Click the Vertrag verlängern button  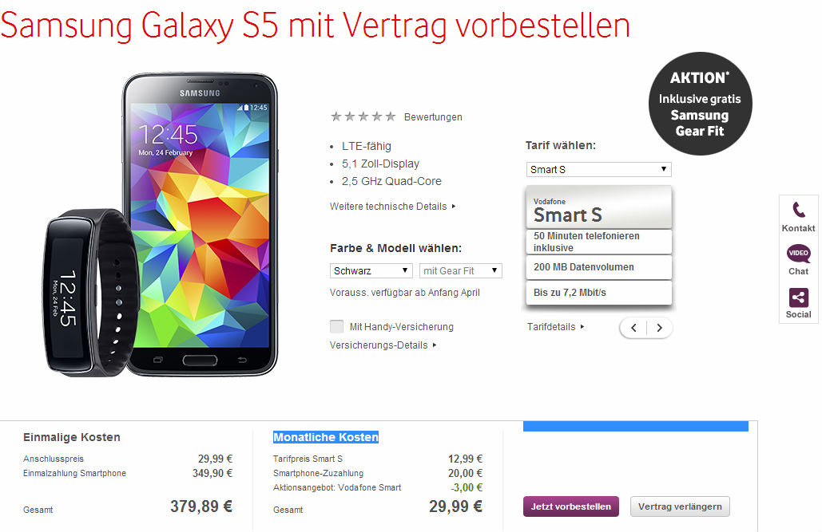click(x=680, y=506)
